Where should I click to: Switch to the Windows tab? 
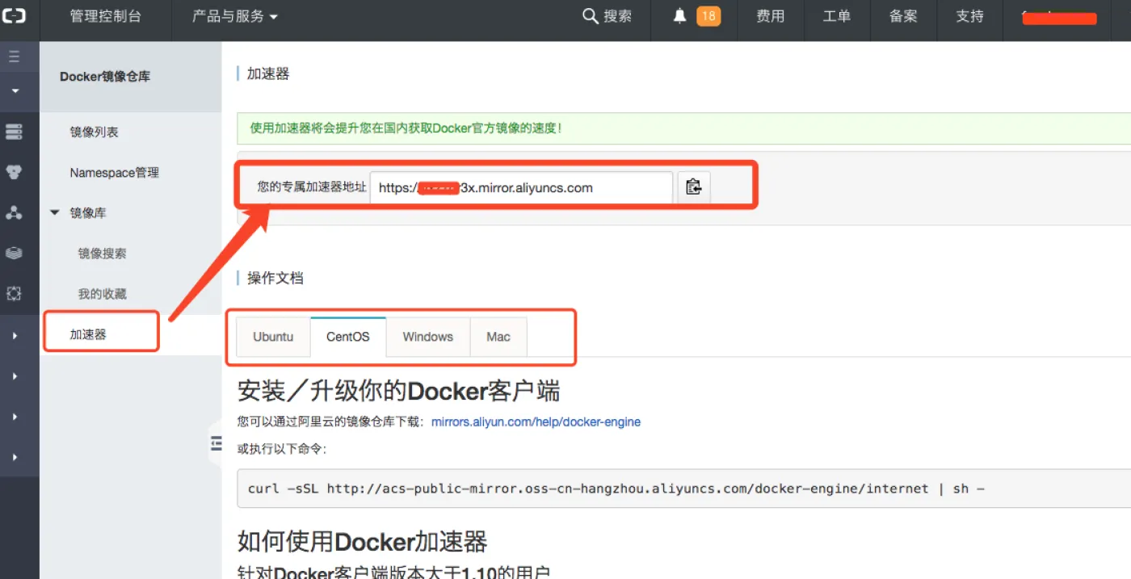428,337
